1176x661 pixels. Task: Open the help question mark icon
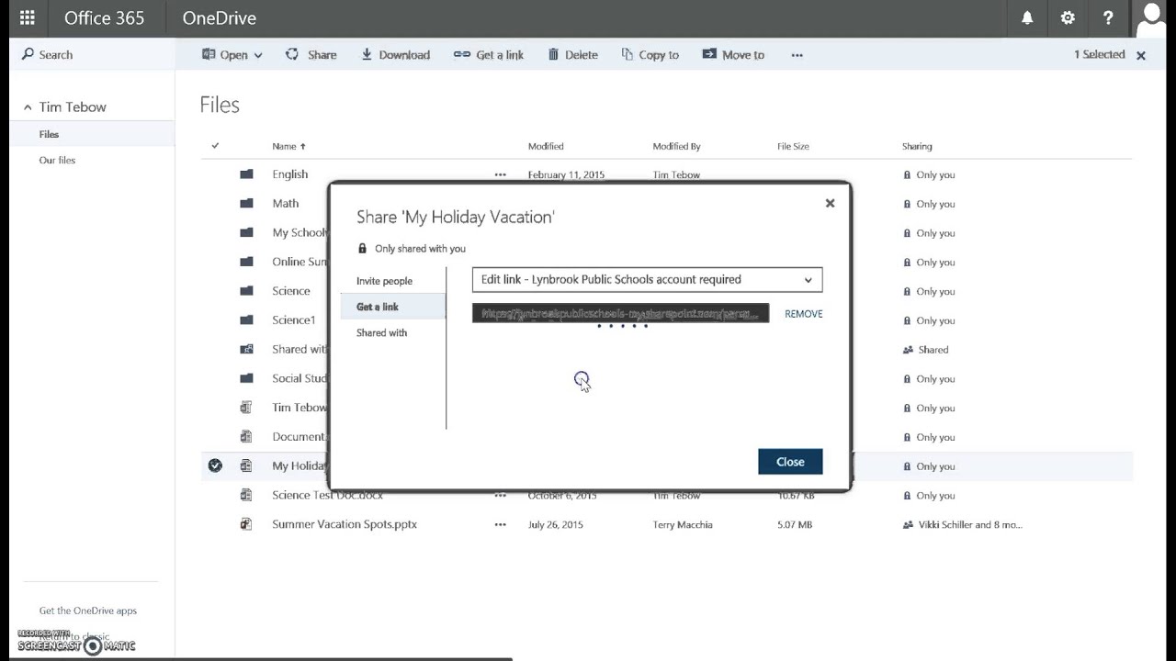pyautogui.click(x=1108, y=17)
